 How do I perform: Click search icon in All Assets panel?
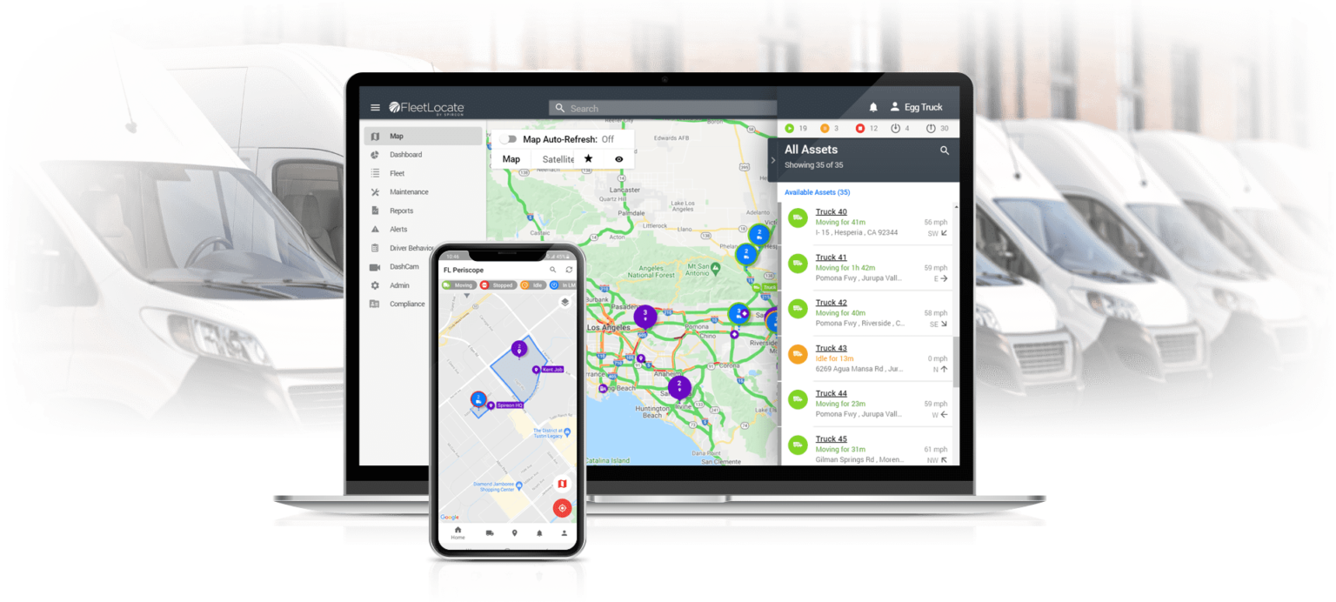point(945,150)
